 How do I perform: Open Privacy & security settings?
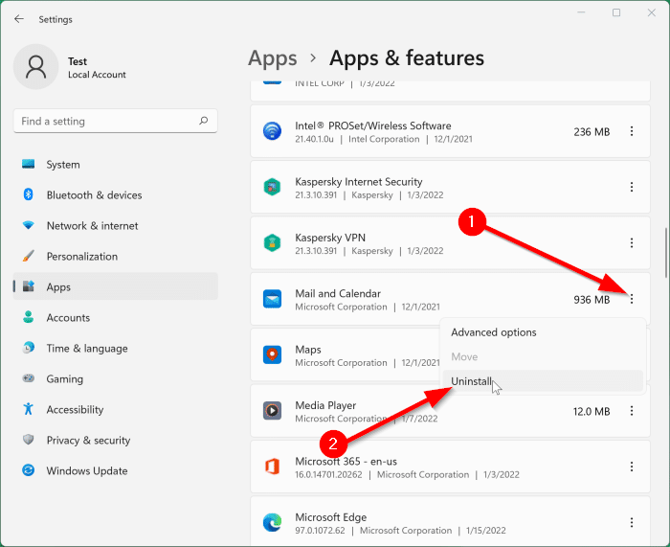tap(116, 440)
